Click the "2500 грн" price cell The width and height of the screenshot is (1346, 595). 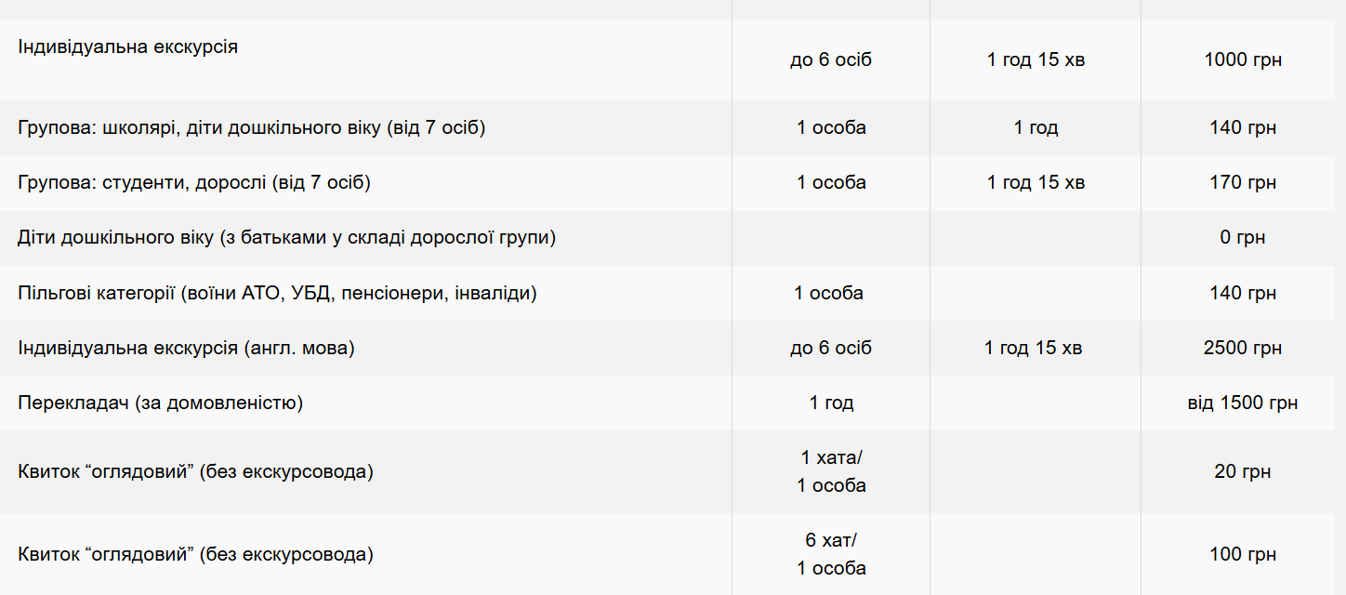pyautogui.click(x=1242, y=349)
